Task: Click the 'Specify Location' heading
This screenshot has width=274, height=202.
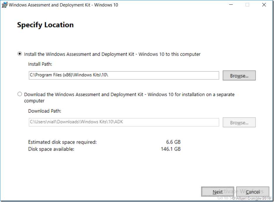Action: point(45,25)
